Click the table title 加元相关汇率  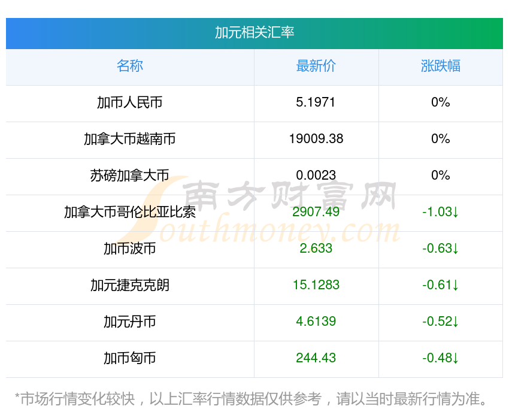pos(255,32)
